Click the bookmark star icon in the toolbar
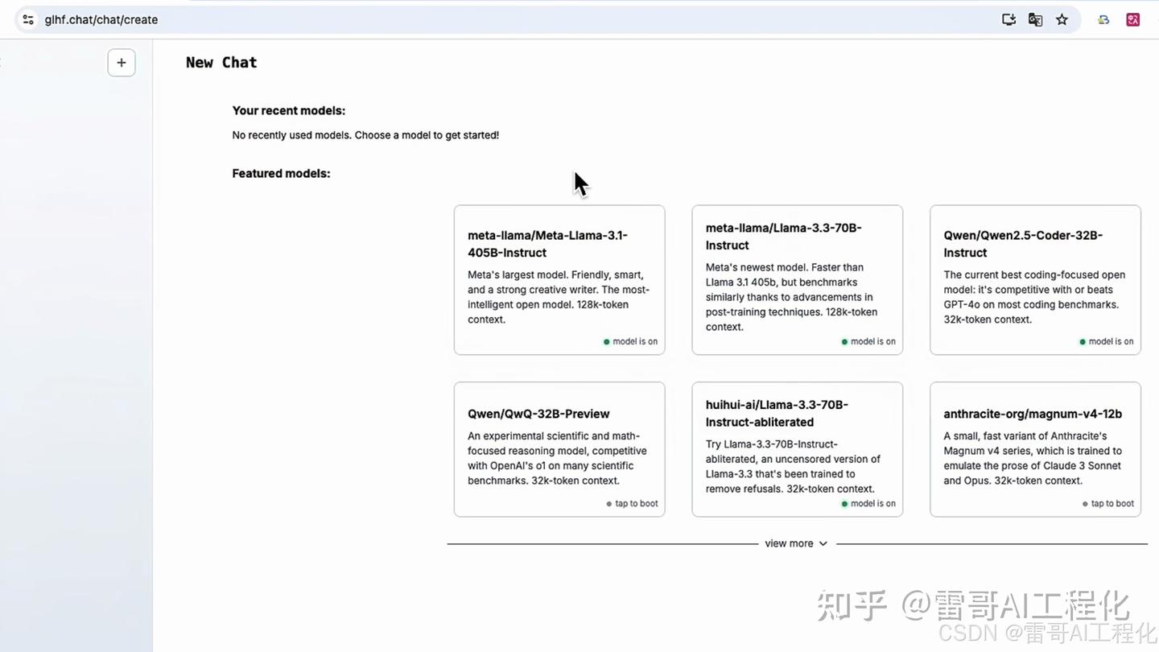This screenshot has width=1159, height=652. [x=1062, y=19]
